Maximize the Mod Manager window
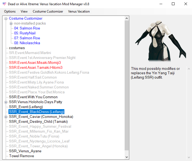The image size is (192, 161). click(x=173, y=4)
